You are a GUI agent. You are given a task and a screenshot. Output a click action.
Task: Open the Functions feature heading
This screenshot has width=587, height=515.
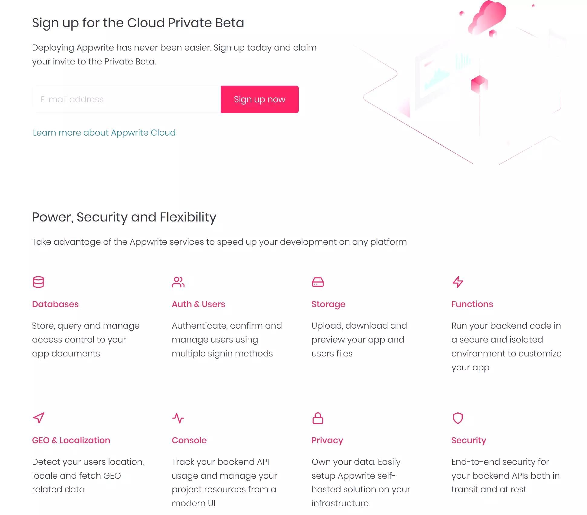pyautogui.click(x=472, y=304)
